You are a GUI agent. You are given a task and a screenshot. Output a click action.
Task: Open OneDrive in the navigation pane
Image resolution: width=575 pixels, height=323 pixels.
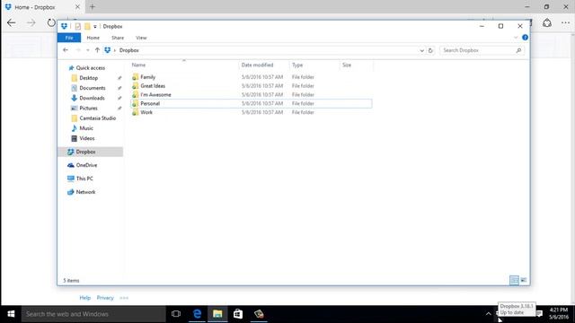coord(86,165)
